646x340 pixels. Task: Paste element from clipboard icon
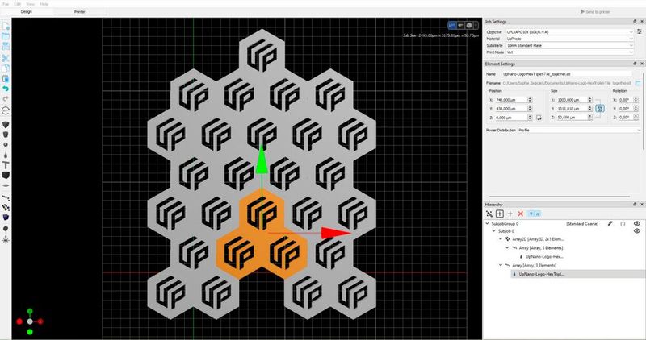click(x=6, y=78)
